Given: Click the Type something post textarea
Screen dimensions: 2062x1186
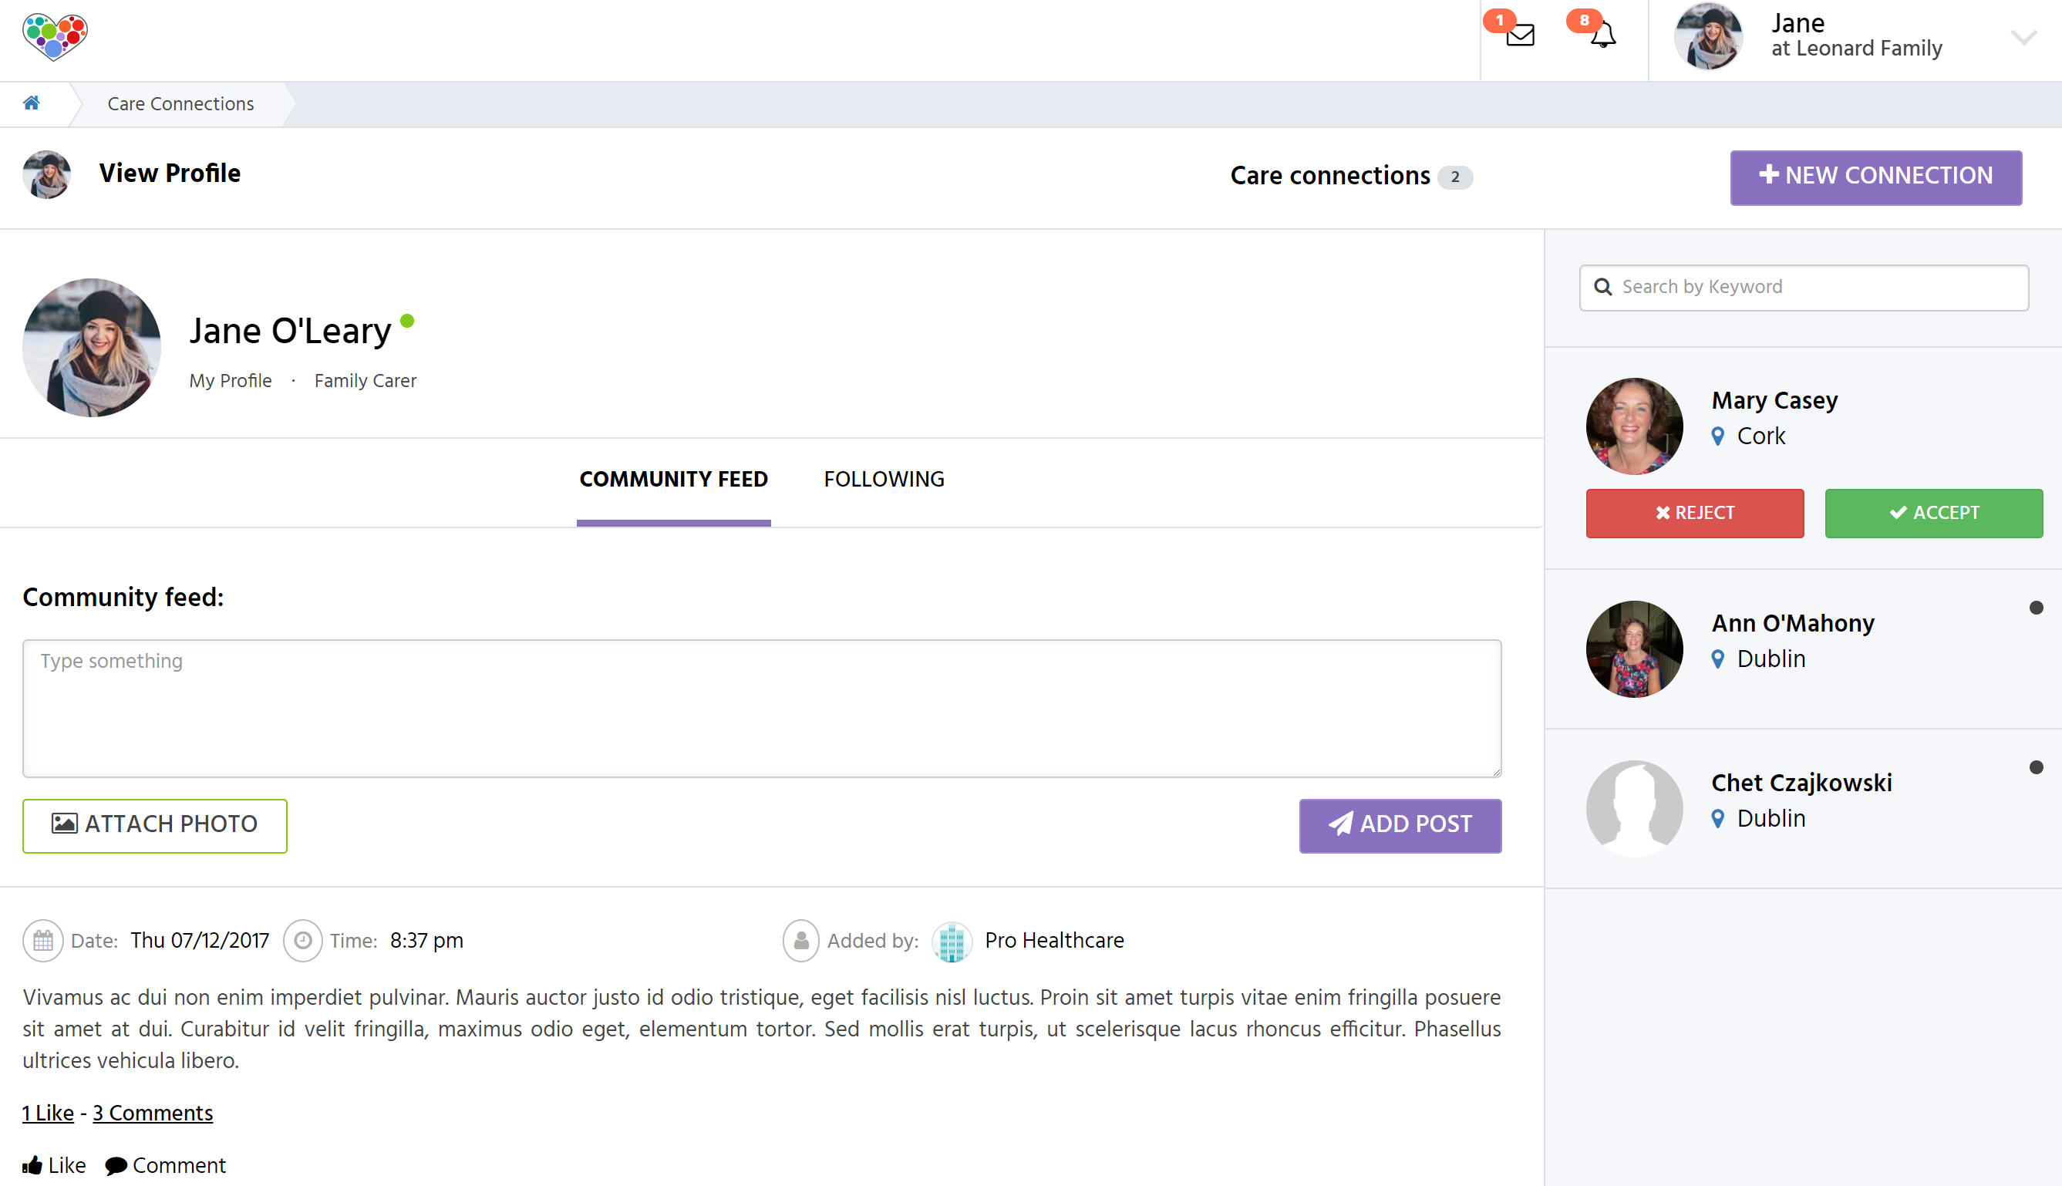Looking at the screenshot, I should coord(761,708).
